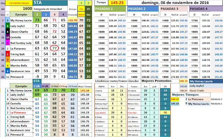Image resolution: width=223 pixels, height=137 pixels.
Task: Select the 157.93 proyect value in PASADAS 3
Action: tap(184, 77)
